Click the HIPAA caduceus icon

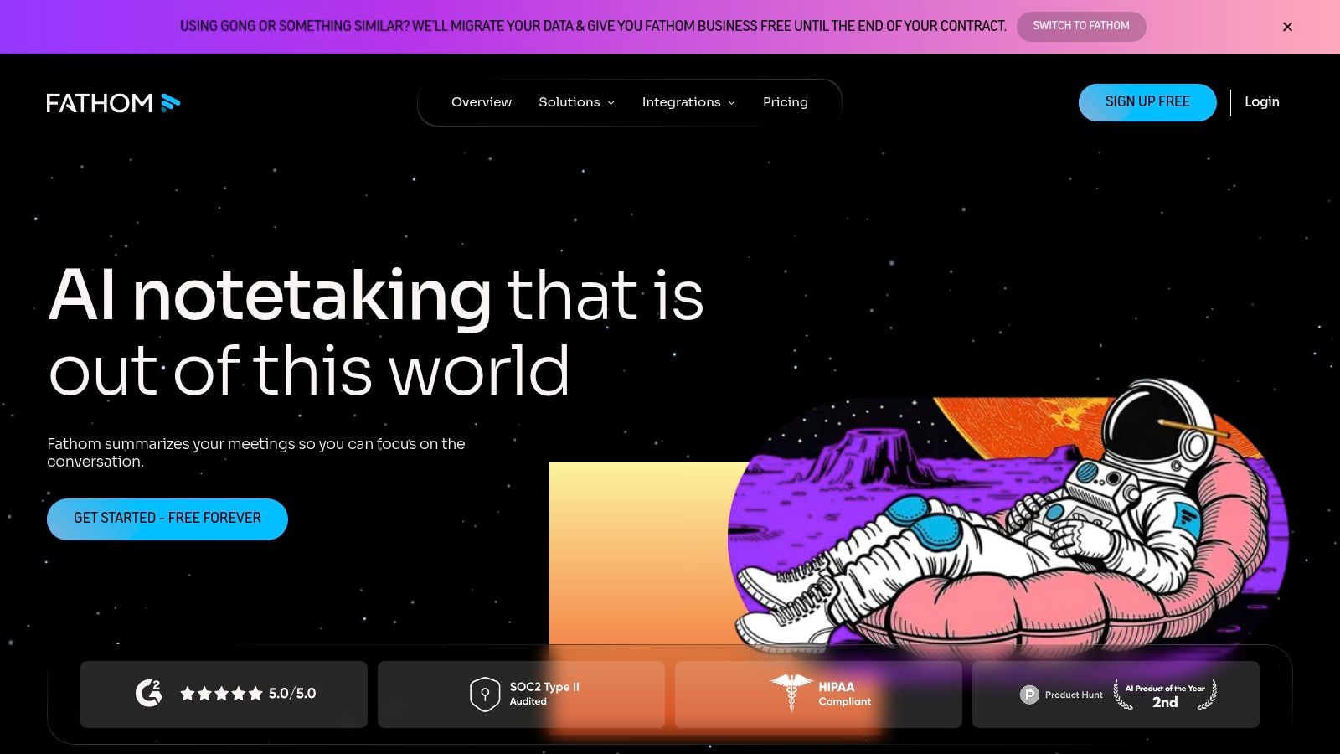(x=791, y=692)
